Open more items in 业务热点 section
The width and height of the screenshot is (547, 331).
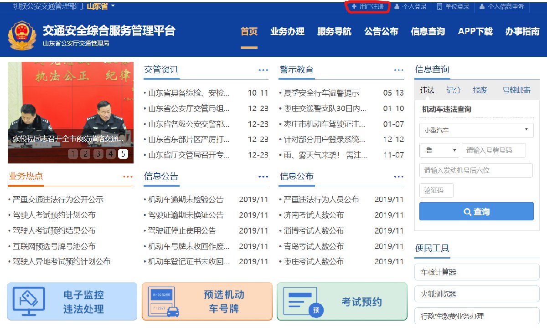tap(128, 177)
